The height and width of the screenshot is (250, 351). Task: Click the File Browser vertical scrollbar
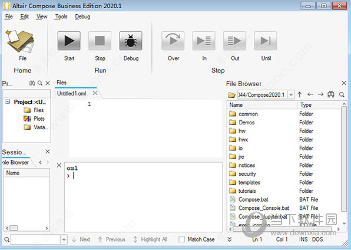click(x=344, y=159)
